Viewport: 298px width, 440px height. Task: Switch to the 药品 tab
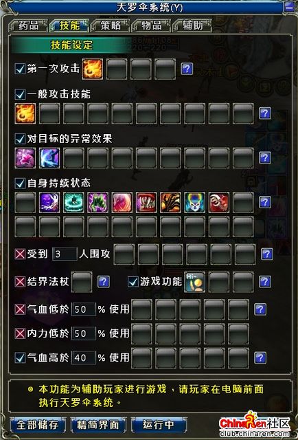coord(27,25)
